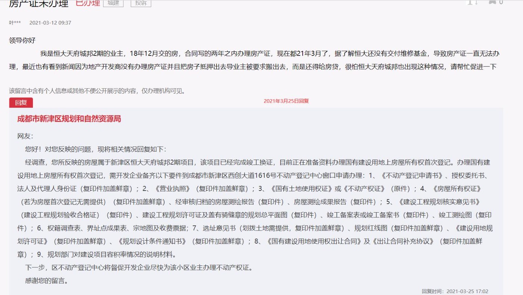Click the red 2021年3月25日回复 date
Image resolution: width=523 pixels, height=295 pixels.
pyautogui.click(x=286, y=101)
